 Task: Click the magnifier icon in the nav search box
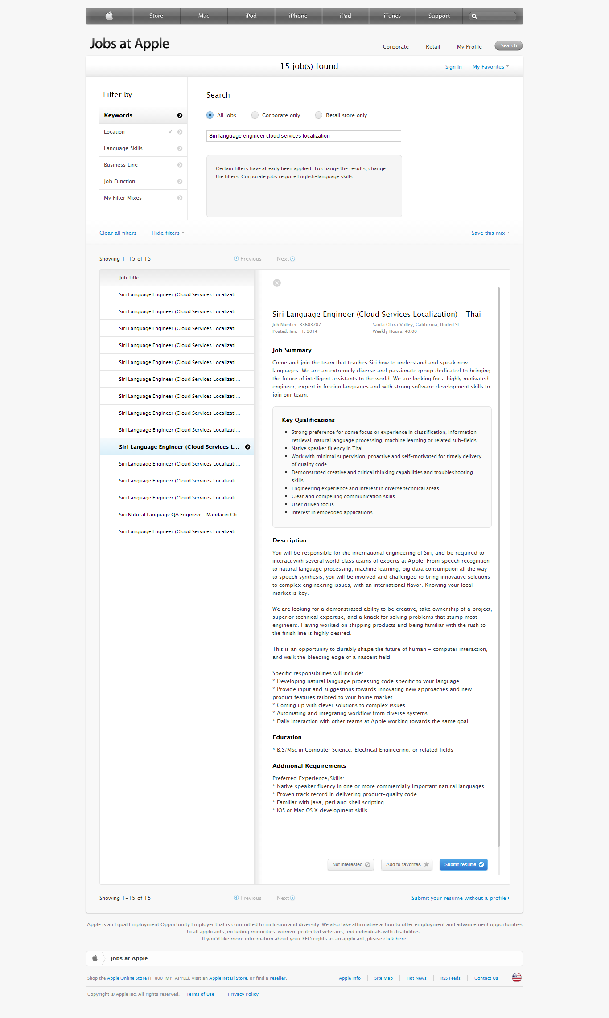pos(474,16)
